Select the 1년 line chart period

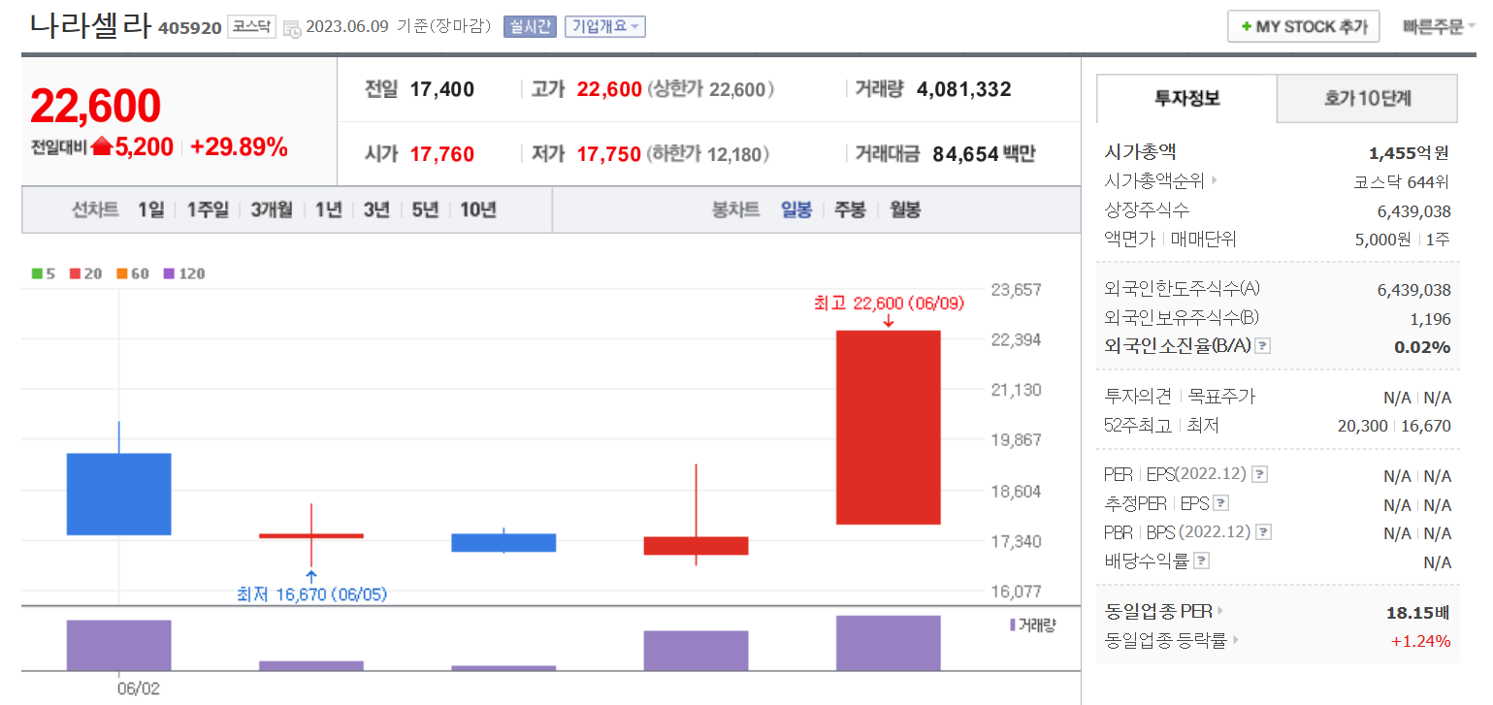coord(329,209)
